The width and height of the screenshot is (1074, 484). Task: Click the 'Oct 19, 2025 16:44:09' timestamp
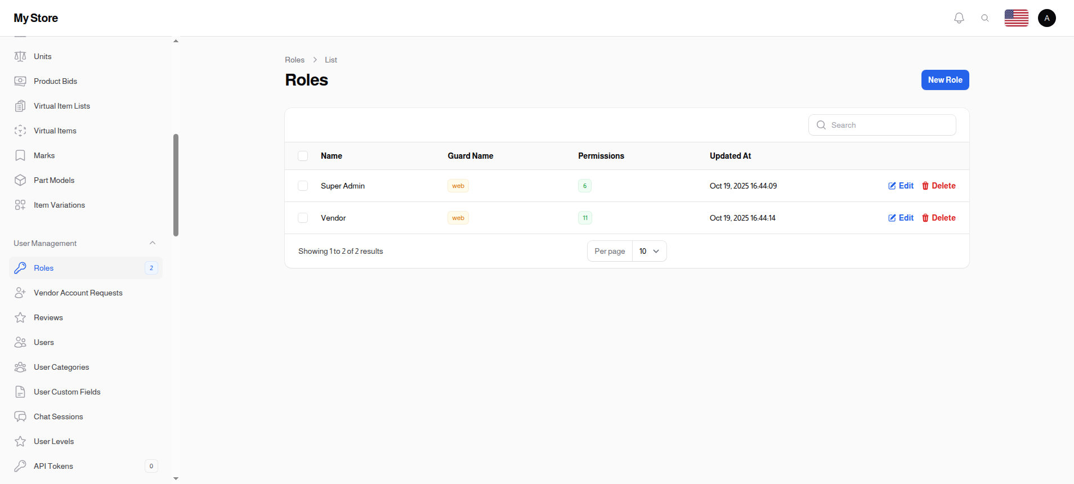pos(743,186)
